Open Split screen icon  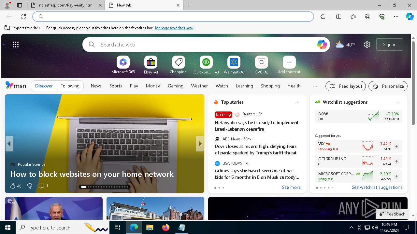pos(338,17)
